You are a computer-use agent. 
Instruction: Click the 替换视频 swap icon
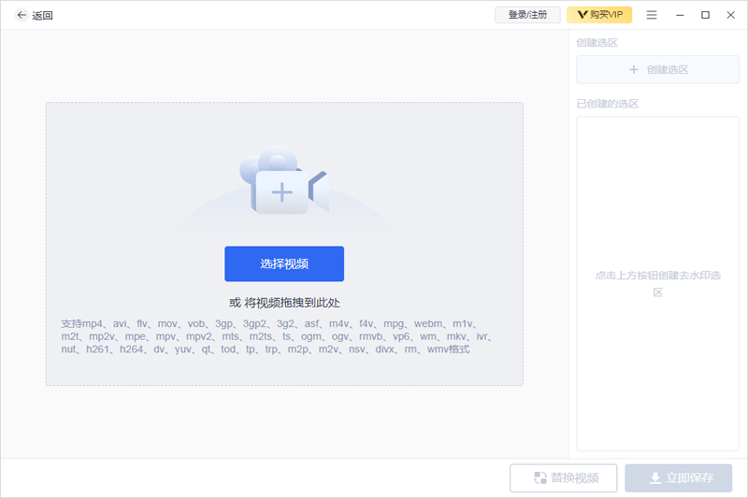[539, 478]
